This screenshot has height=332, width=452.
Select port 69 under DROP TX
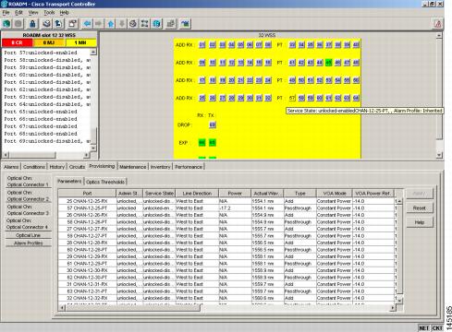[x=213, y=125]
